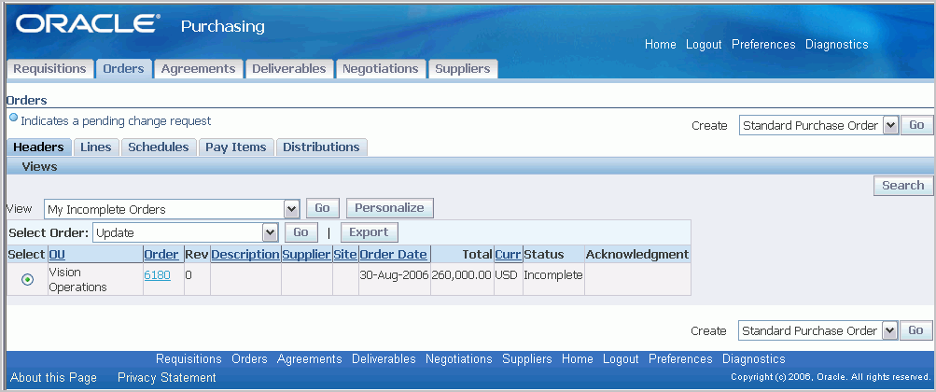Screen dimensions: 936x392
Task: Sort table by Order column header
Action: click(161, 255)
